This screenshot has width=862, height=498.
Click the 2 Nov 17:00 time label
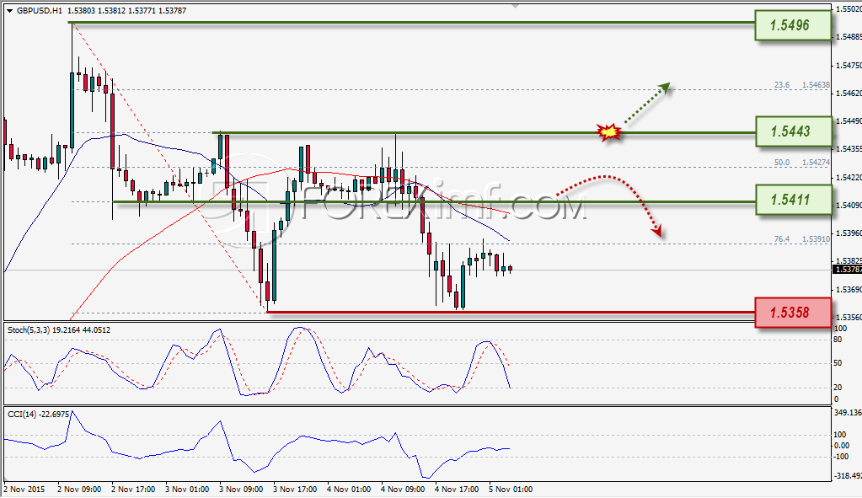click(x=133, y=490)
